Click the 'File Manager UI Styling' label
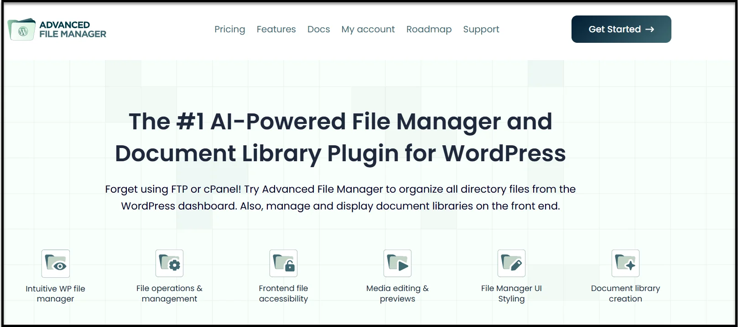Viewport: 738px width, 327px height. click(x=511, y=294)
